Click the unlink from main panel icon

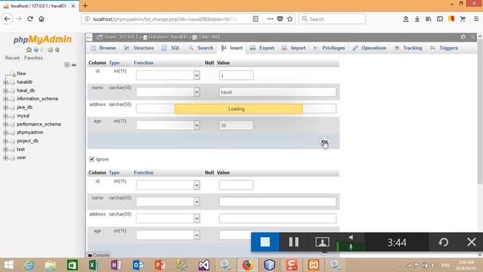[74, 65]
